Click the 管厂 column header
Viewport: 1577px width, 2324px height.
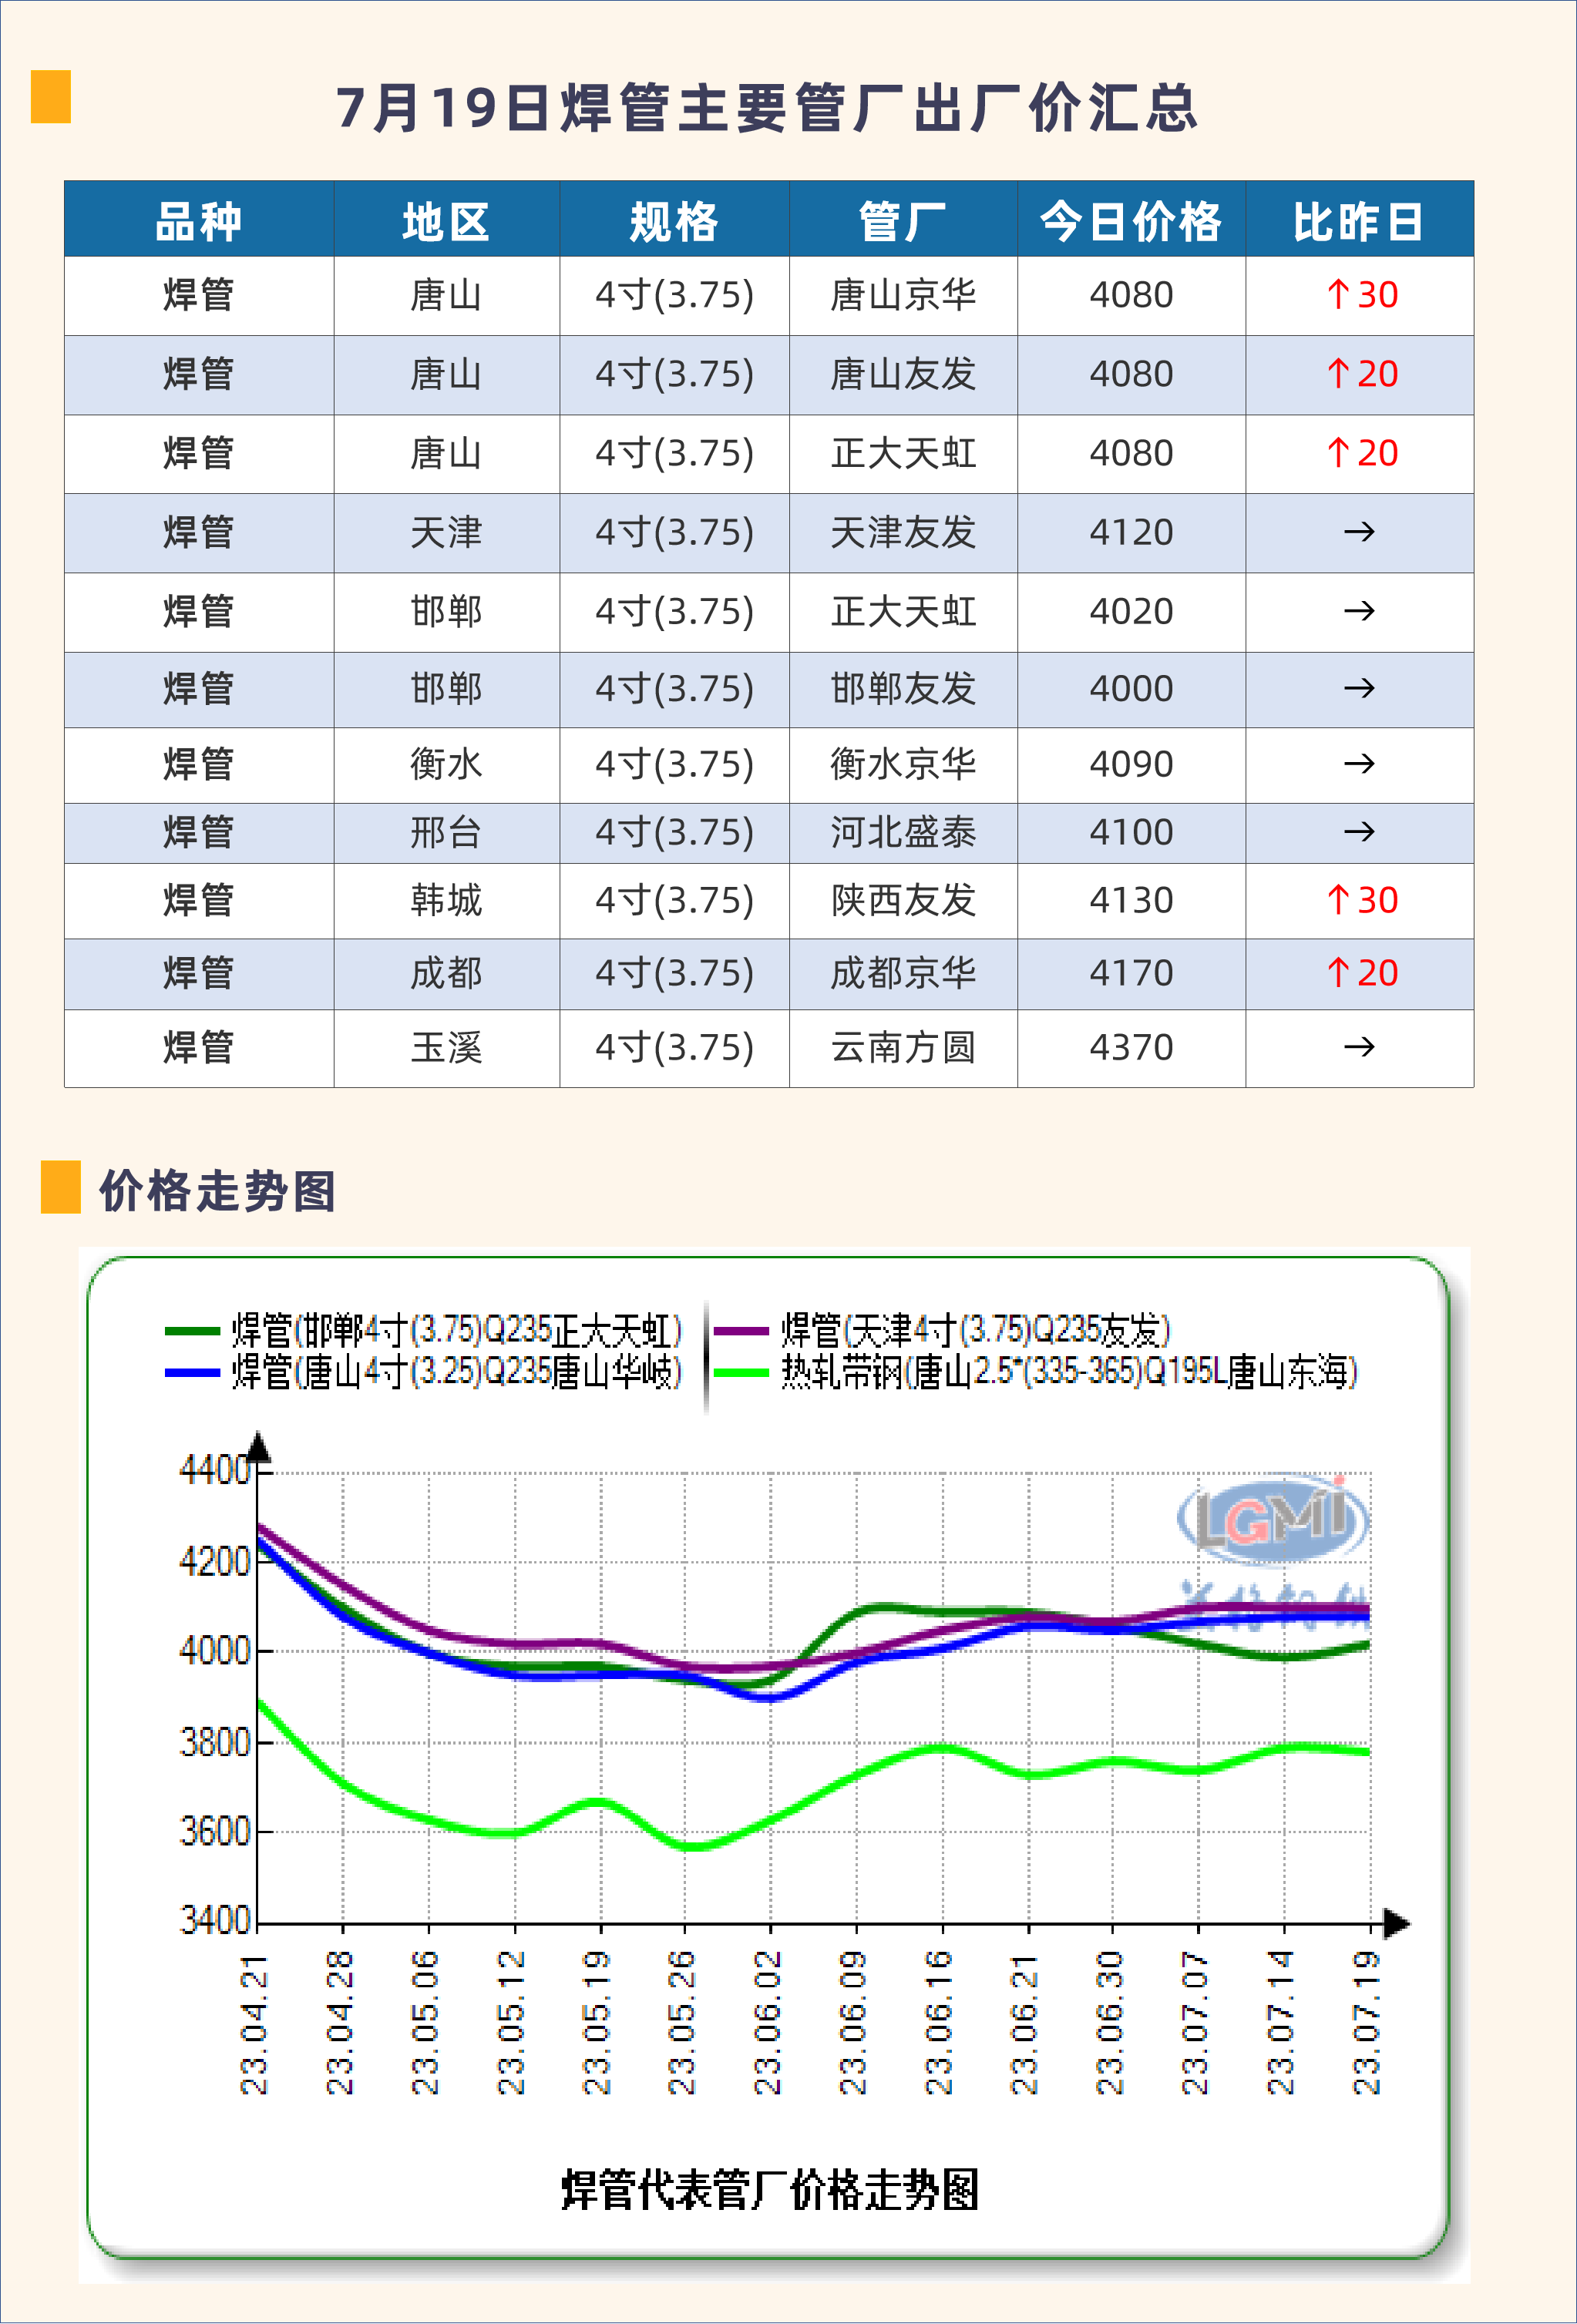point(902,221)
